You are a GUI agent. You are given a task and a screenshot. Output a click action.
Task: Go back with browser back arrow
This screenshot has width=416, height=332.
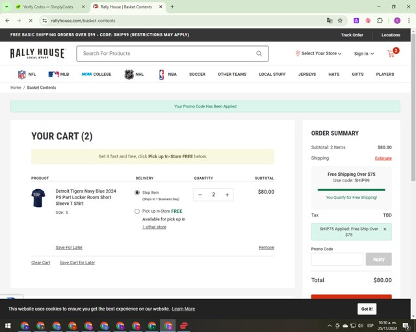(7, 20)
